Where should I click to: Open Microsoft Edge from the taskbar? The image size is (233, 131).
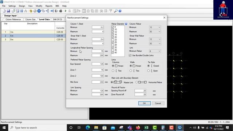(88, 128)
